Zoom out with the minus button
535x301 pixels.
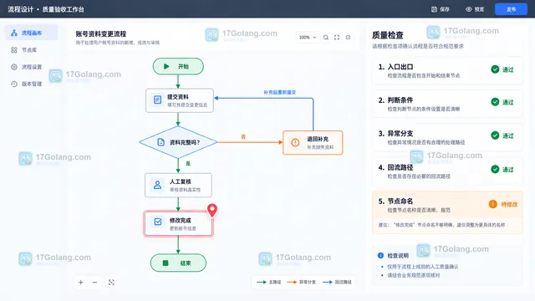(x=94, y=283)
